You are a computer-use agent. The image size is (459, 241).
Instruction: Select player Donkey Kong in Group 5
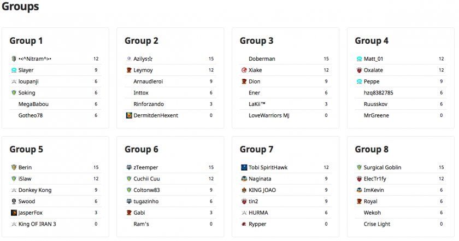tap(34, 190)
